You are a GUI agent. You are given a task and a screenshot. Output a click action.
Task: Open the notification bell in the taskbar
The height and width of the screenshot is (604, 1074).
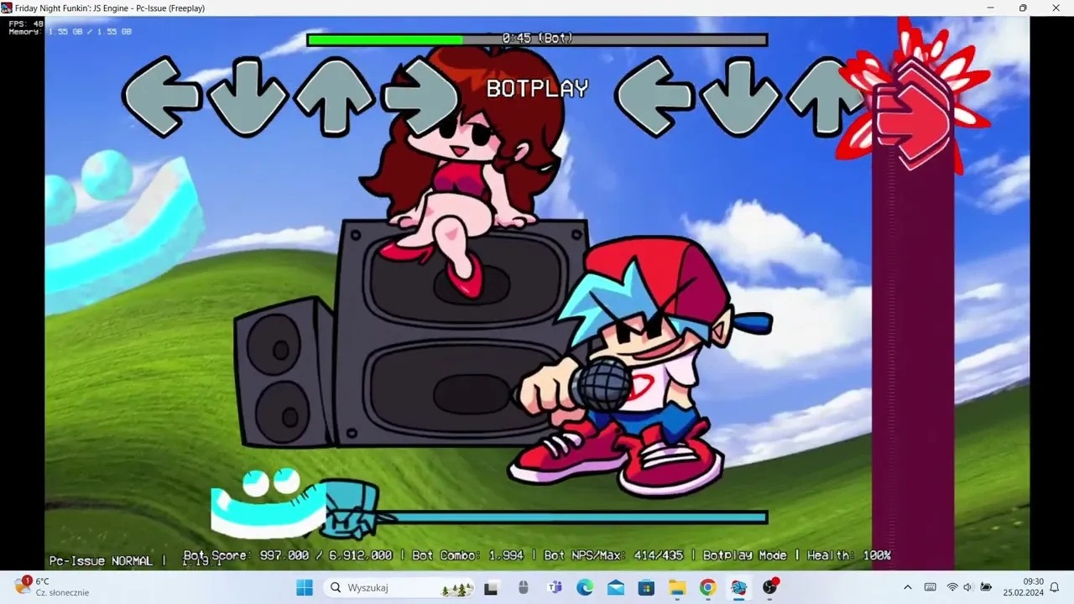point(1055,587)
